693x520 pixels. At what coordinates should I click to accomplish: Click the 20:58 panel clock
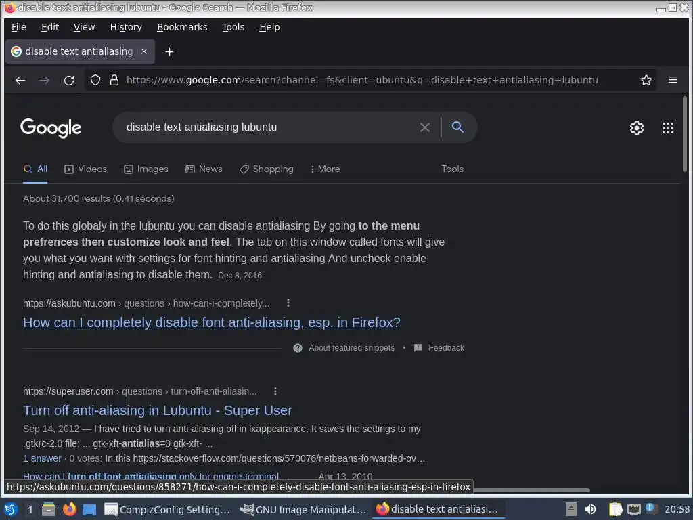pos(677,509)
